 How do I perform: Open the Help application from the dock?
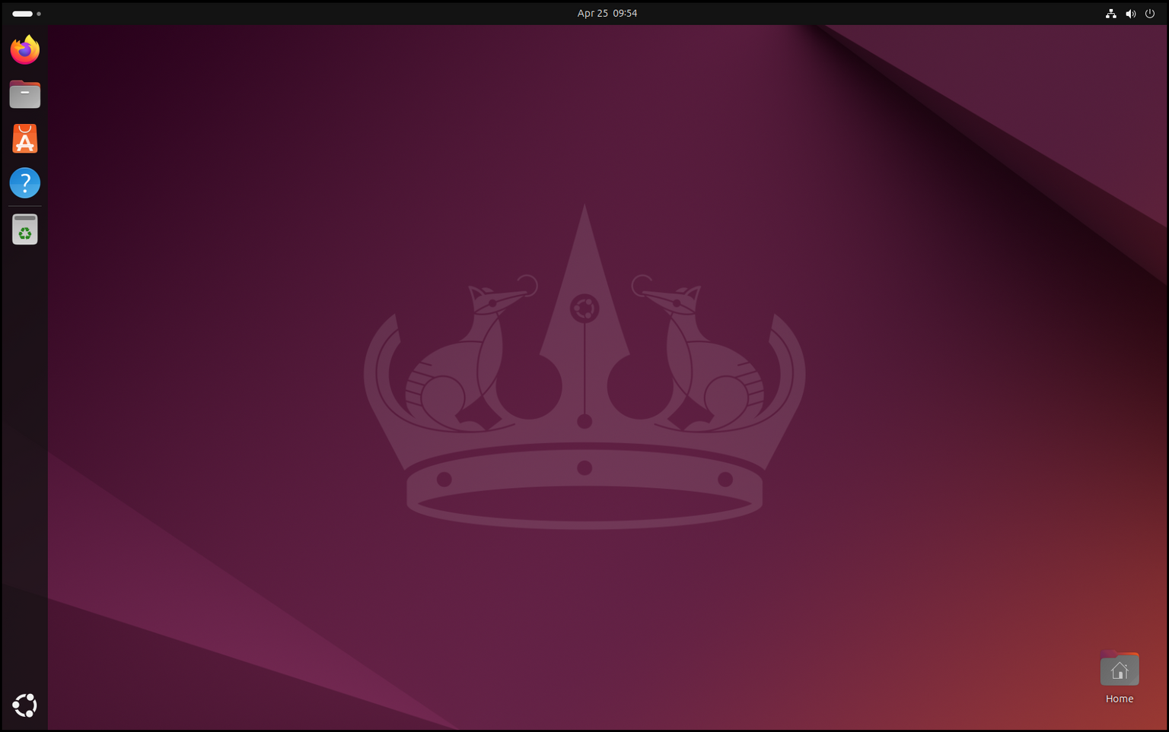coord(24,182)
